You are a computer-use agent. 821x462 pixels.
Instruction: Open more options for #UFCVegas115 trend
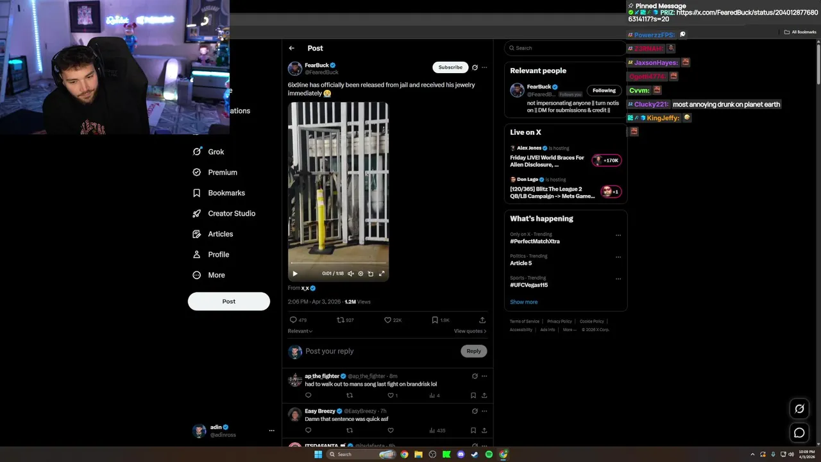pos(618,278)
